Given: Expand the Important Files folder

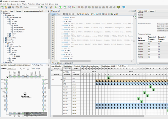Looking at the screenshot, I should (x=4, y=38).
